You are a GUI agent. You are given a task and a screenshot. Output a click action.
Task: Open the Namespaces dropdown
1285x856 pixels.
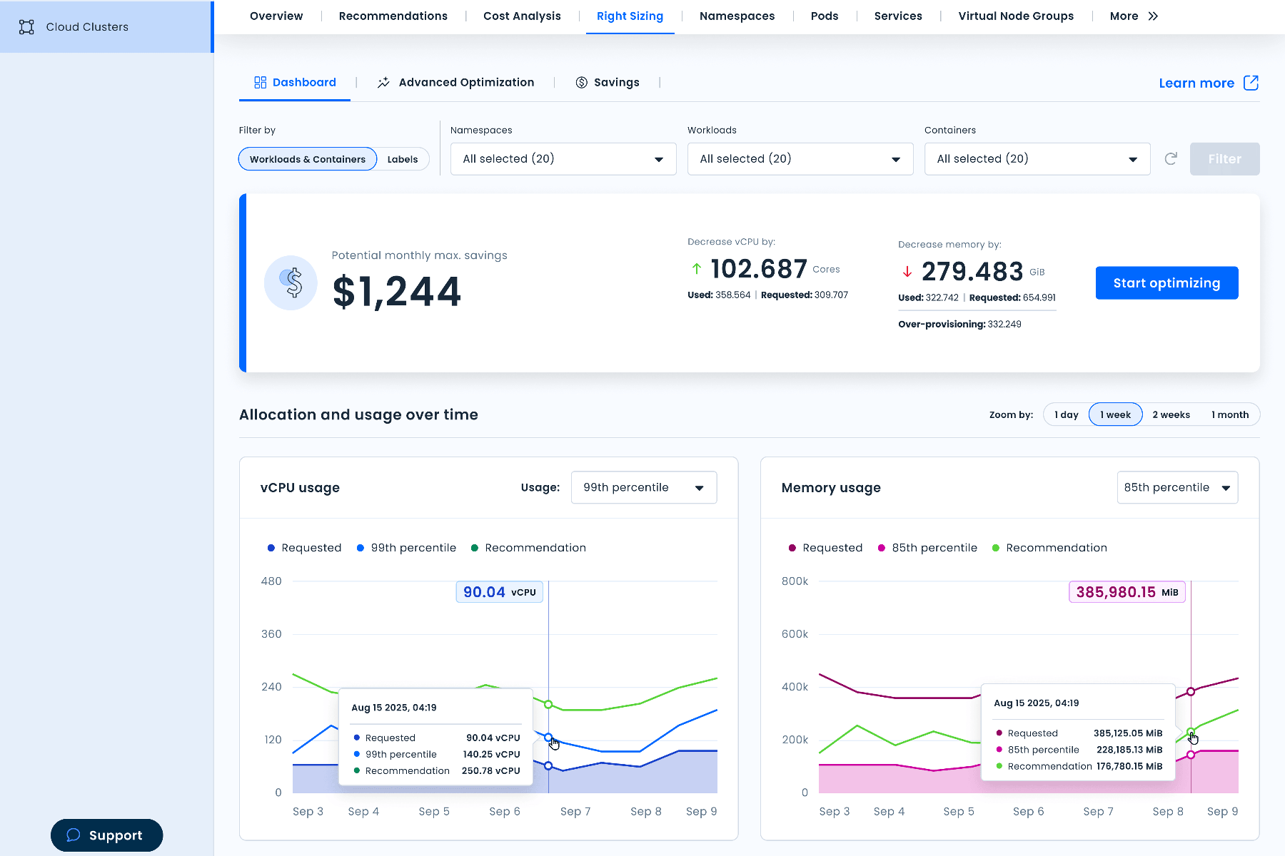[563, 159]
